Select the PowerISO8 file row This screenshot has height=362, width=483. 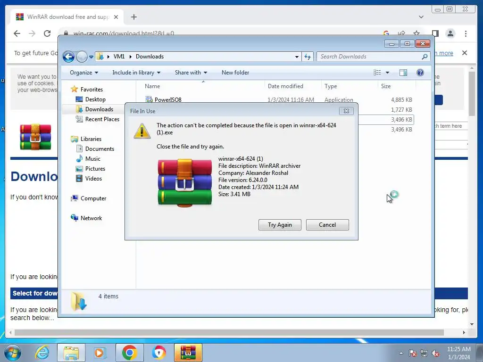279,100
